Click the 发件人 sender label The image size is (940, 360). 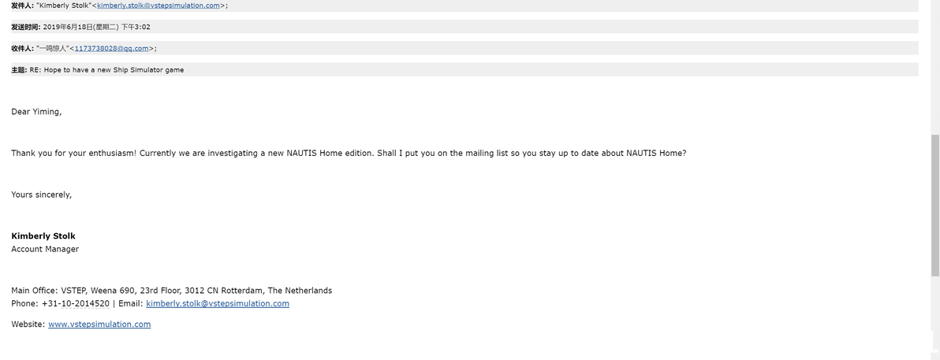click(x=22, y=6)
